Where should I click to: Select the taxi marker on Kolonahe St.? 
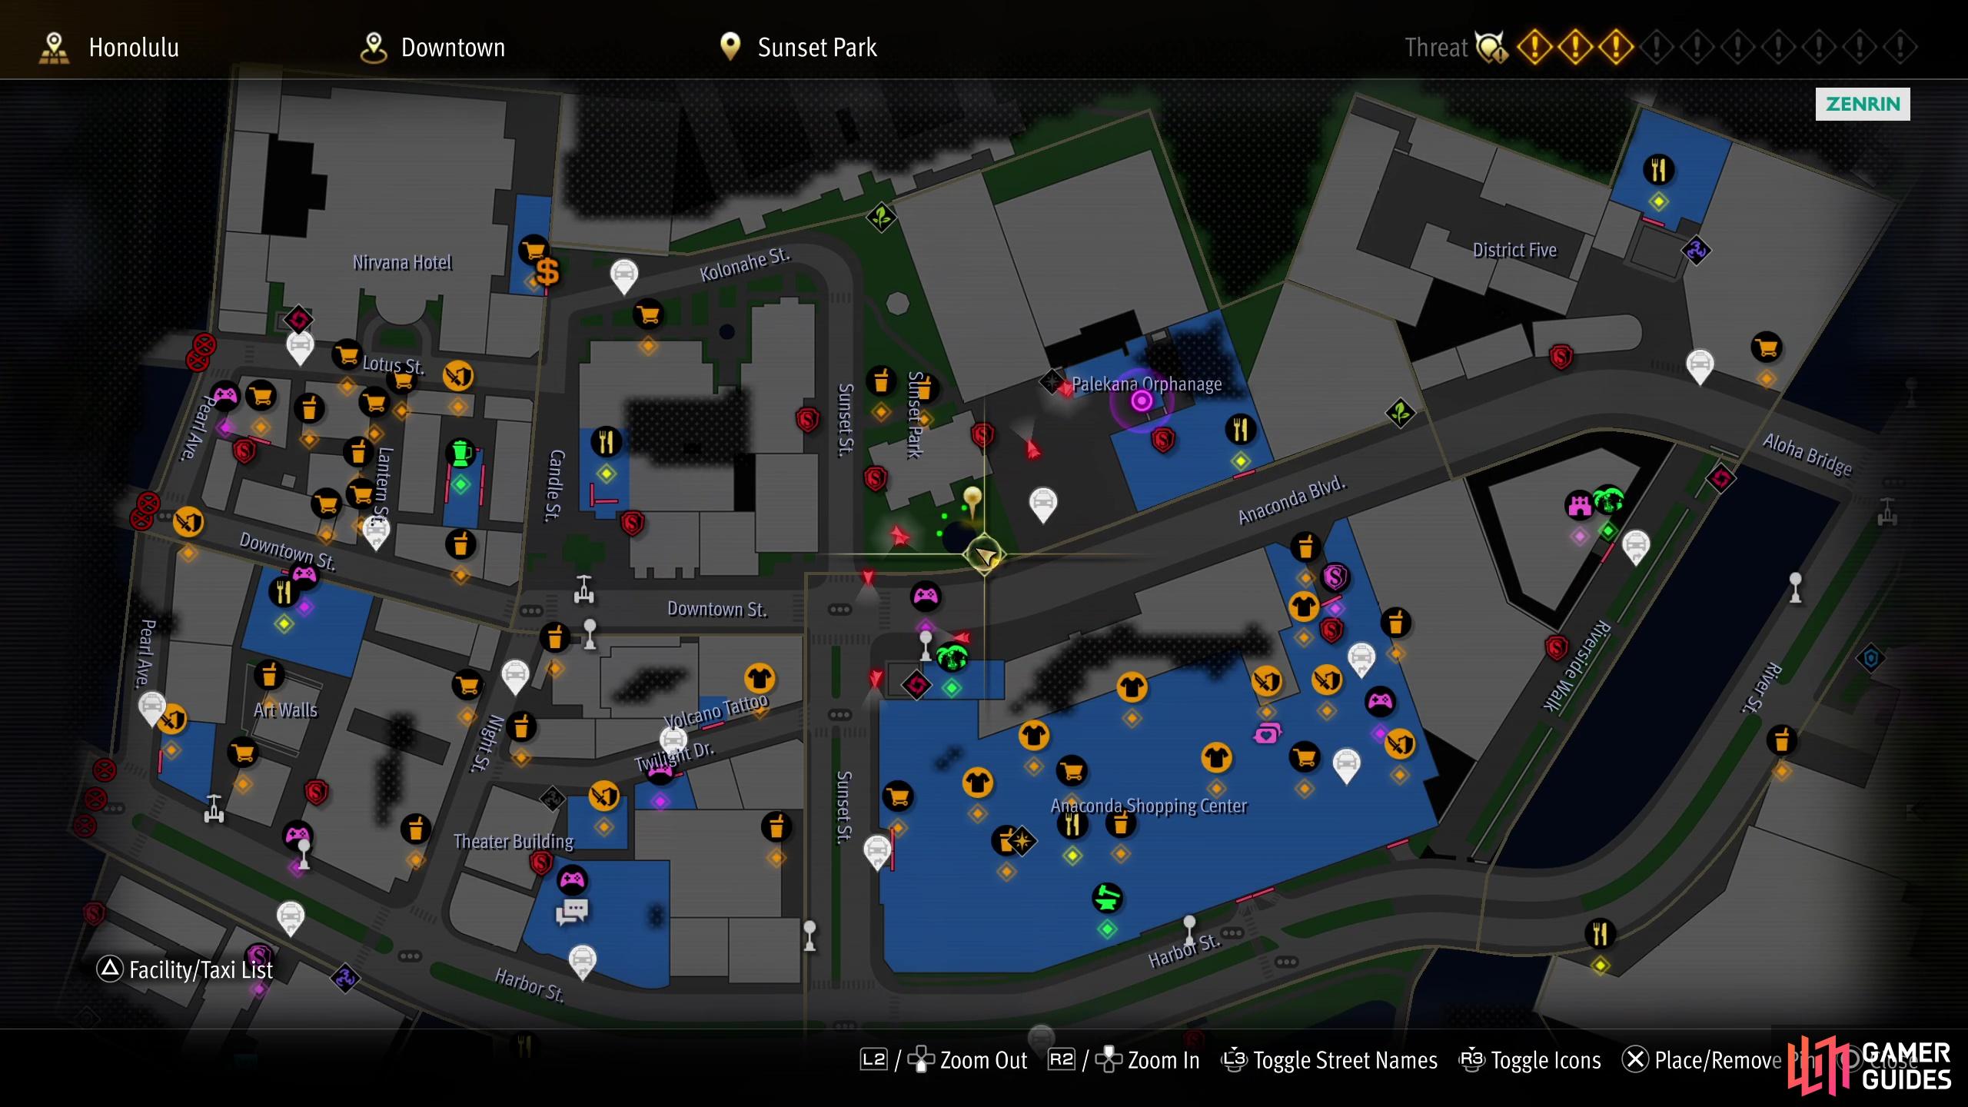624,276
